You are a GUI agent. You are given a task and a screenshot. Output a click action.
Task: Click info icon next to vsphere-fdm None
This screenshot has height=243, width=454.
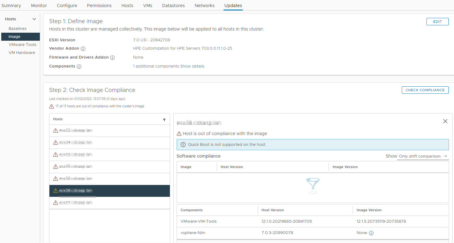371,233
